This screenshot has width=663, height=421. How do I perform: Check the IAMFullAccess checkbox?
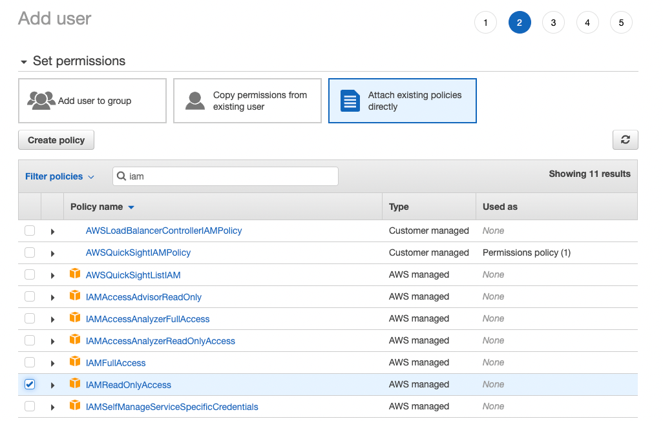pyautogui.click(x=30, y=362)
